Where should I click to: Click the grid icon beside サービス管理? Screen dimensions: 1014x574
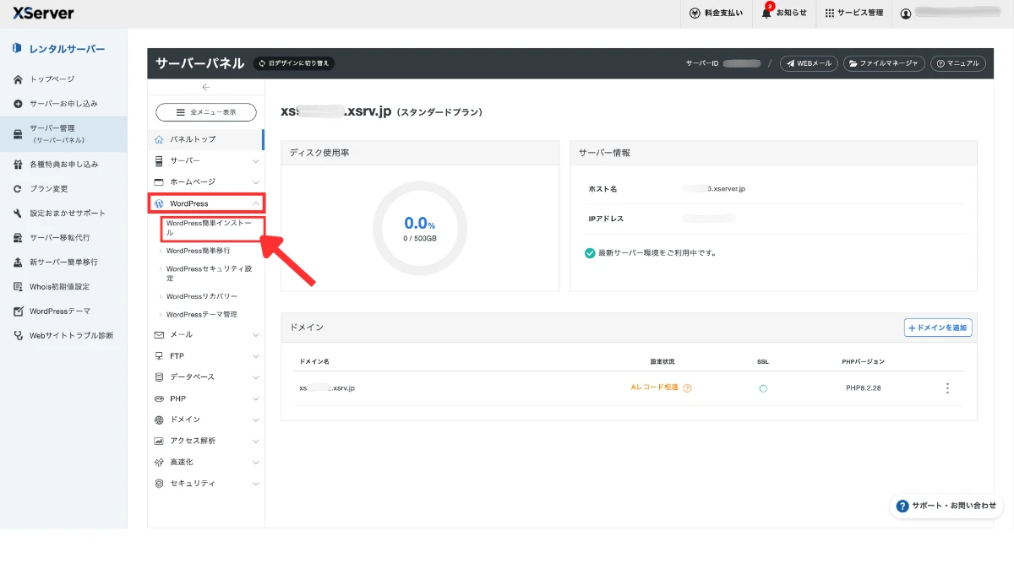tap(829, 14)
